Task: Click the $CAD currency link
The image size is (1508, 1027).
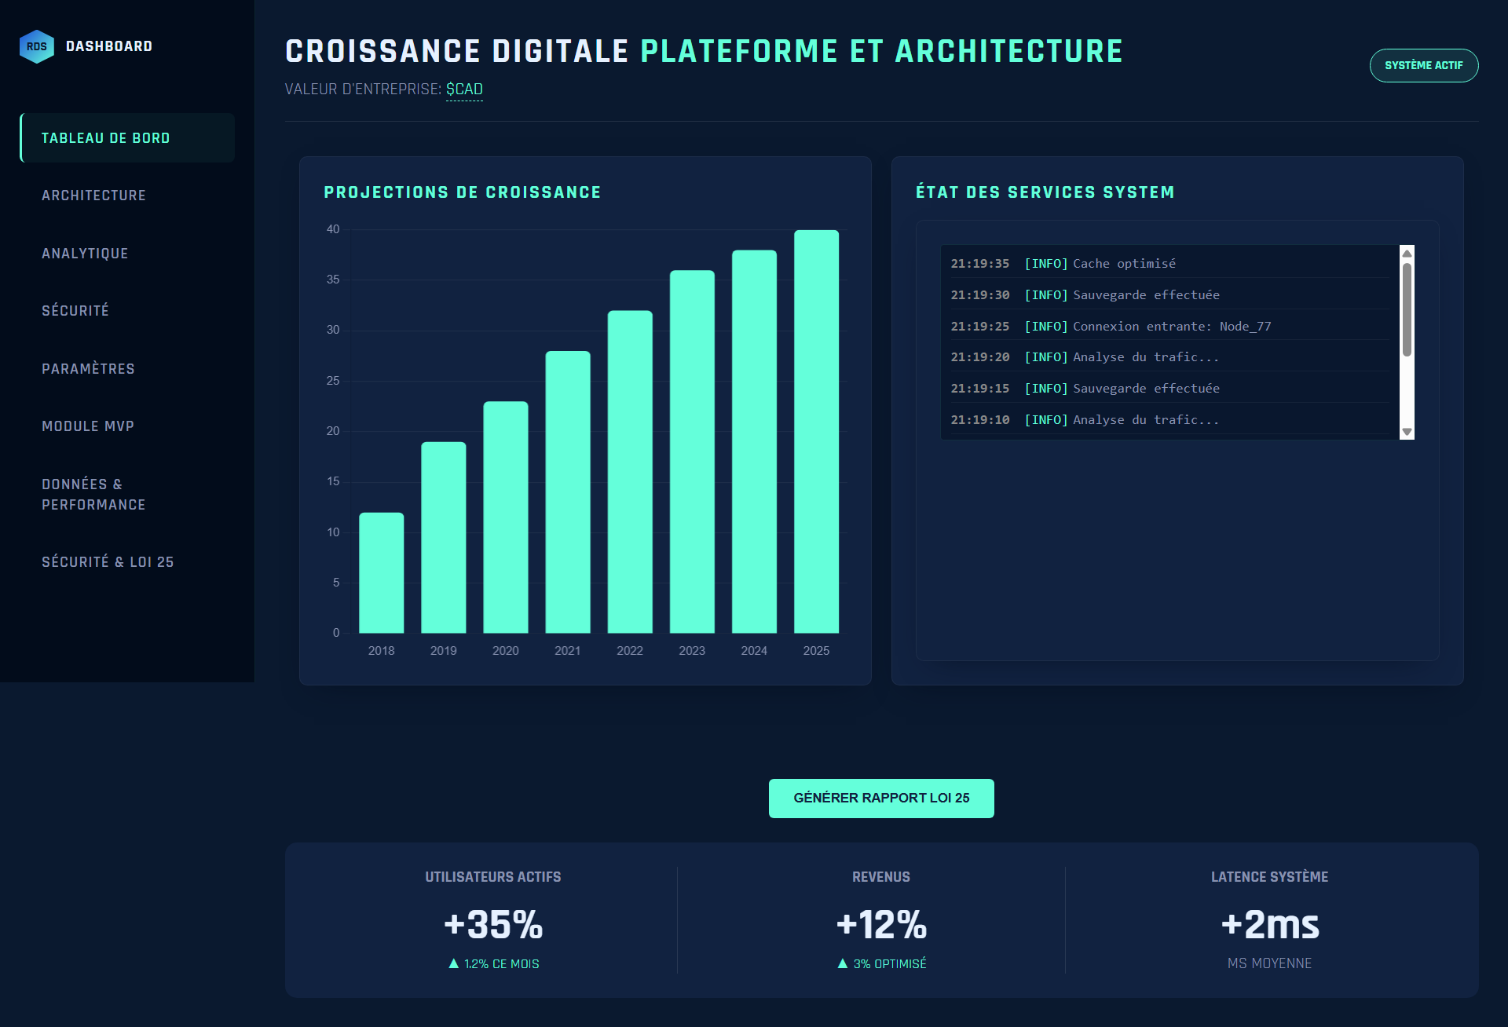Action: (x=464, y=90)
